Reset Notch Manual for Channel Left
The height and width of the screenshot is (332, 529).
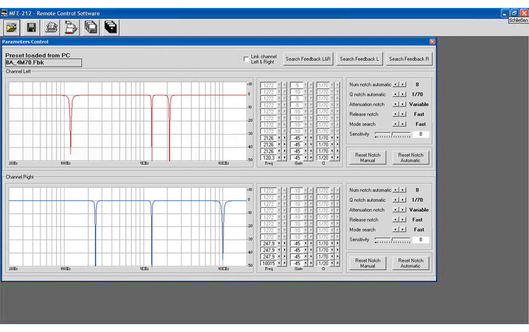pos(368,158)
